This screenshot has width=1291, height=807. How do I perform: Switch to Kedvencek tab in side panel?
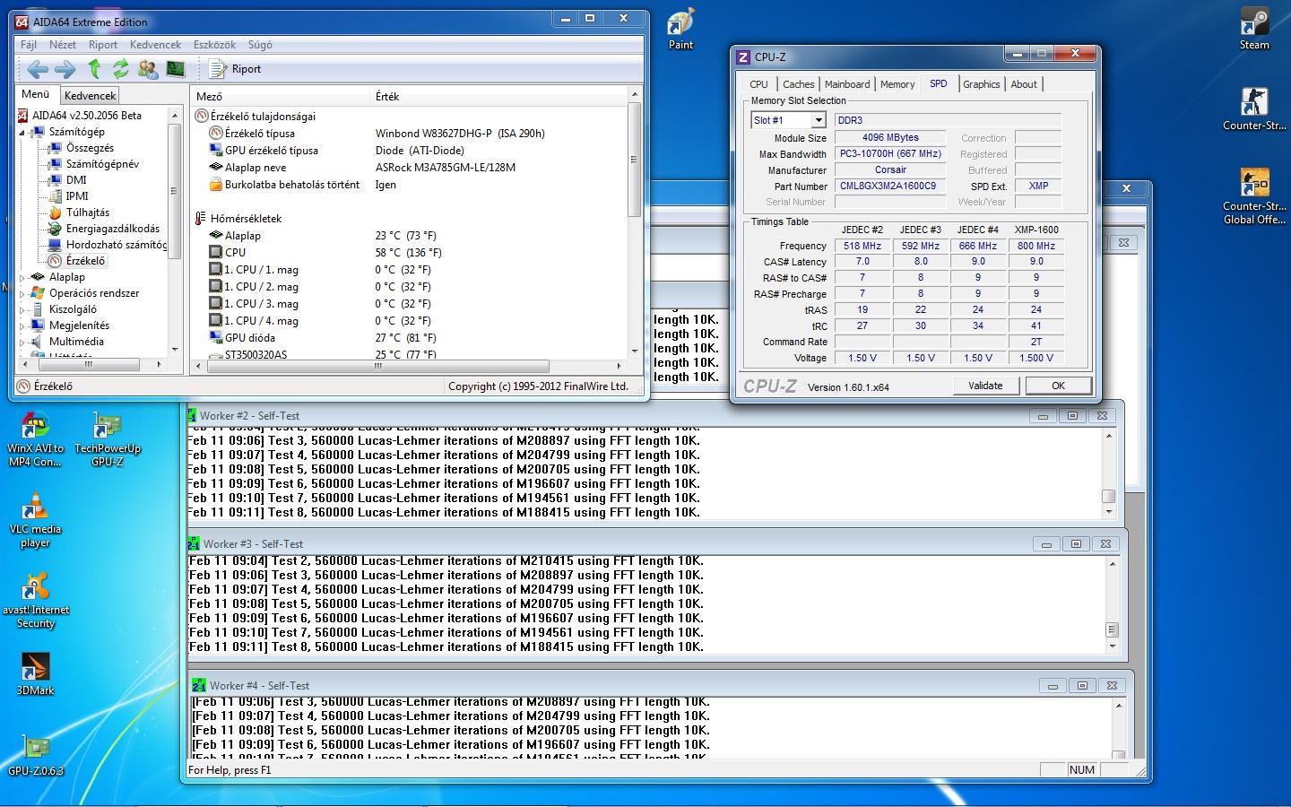coord(90,95)
